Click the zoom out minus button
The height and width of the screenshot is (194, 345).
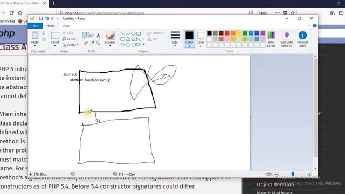coord(277,174)
